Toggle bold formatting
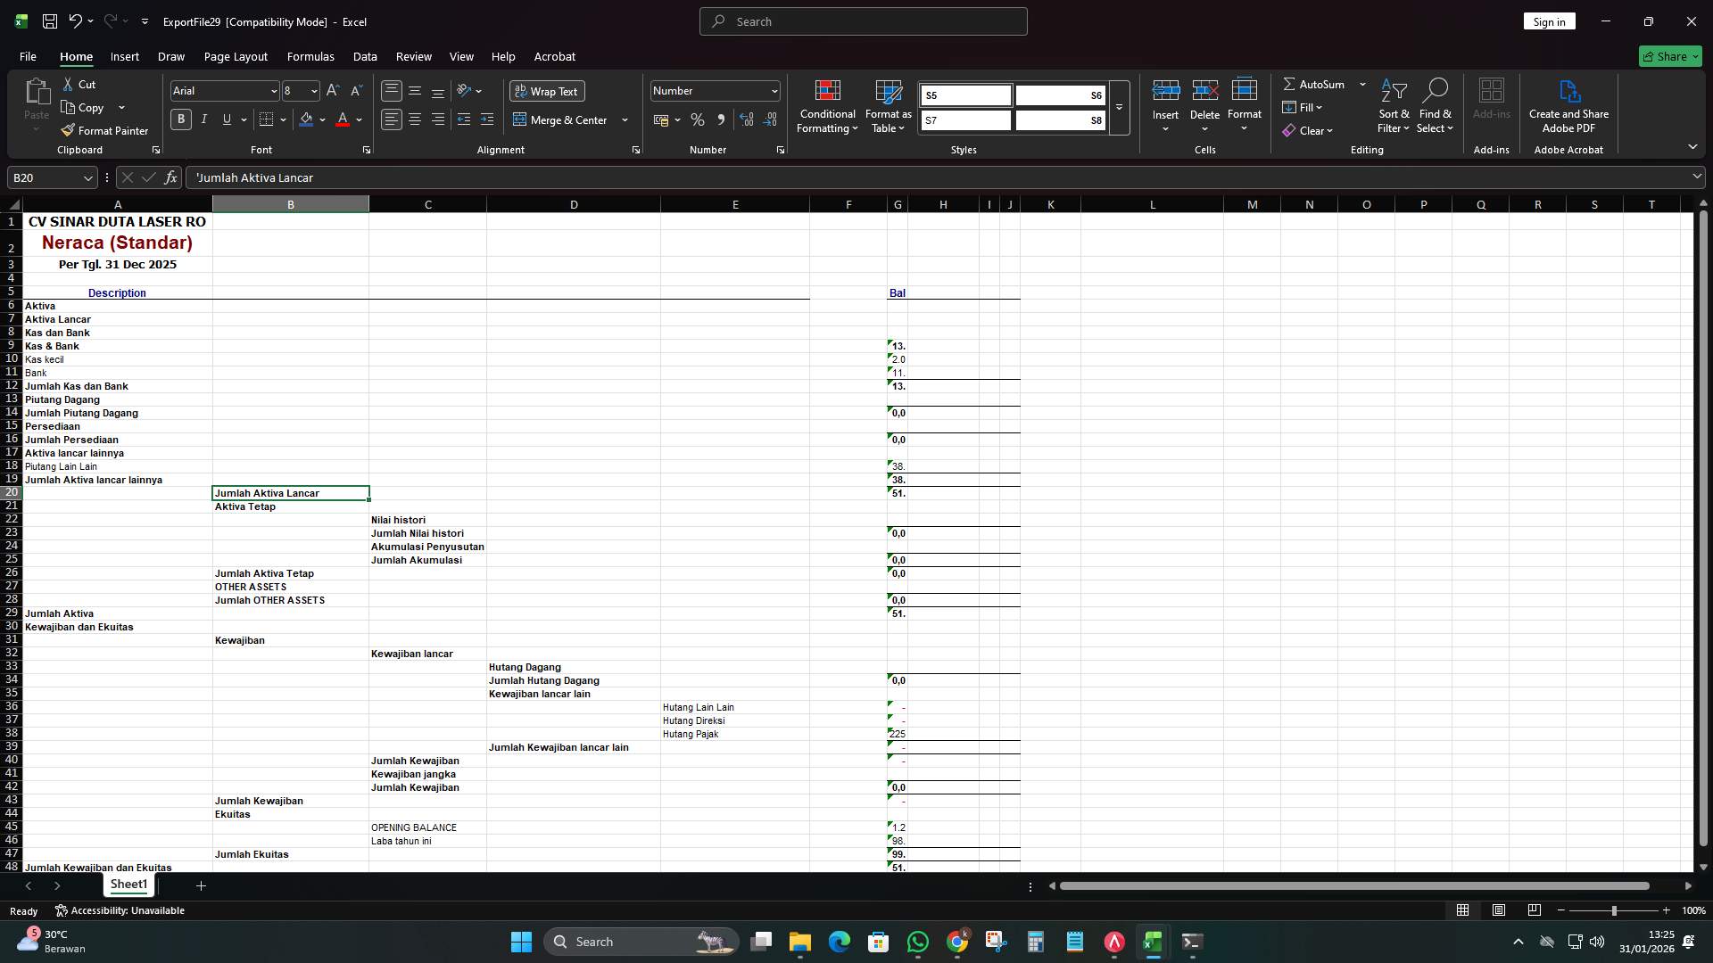Viewport: 1713px width, 963px height. 180,119
